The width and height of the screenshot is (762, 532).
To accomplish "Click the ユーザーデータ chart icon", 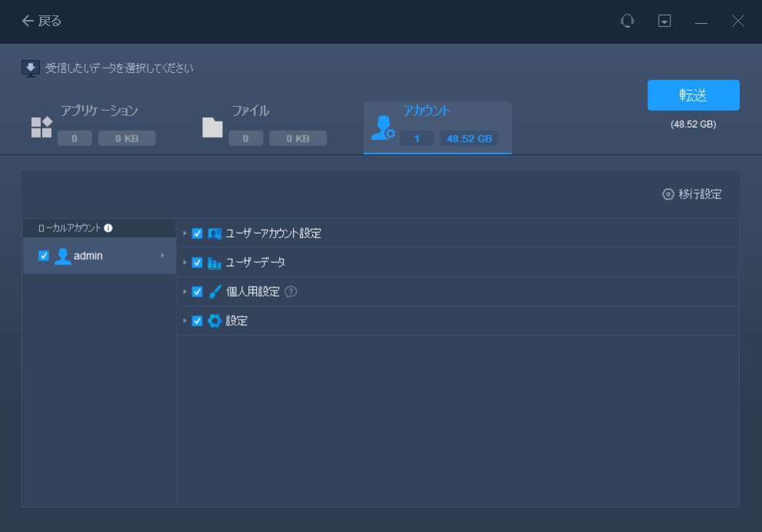I will 215,263.
